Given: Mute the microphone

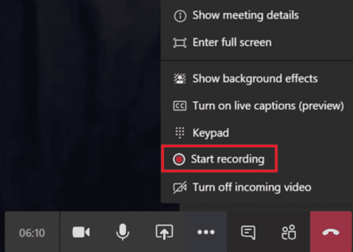Looking at the screenshot, I should pyautogui.click(x=122, y=232).
